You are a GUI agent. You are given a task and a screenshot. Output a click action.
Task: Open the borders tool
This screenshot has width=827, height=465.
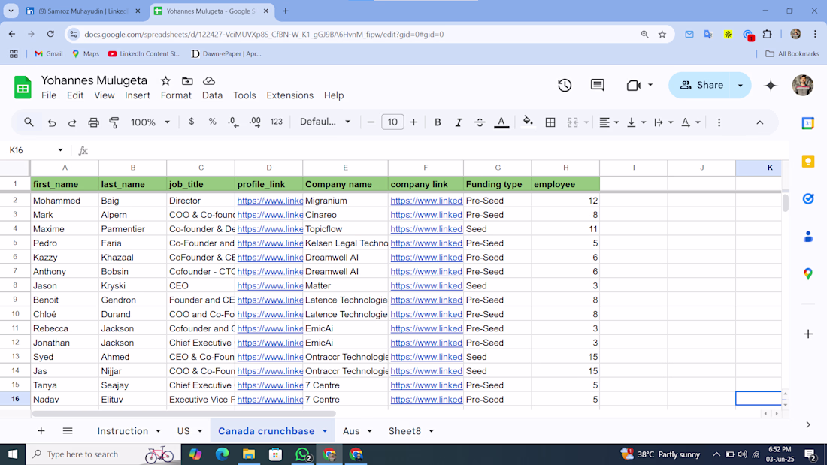point(550,122)
